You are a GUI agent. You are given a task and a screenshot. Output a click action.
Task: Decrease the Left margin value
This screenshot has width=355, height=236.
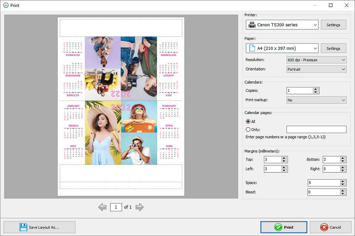click(x=284, y=170)
